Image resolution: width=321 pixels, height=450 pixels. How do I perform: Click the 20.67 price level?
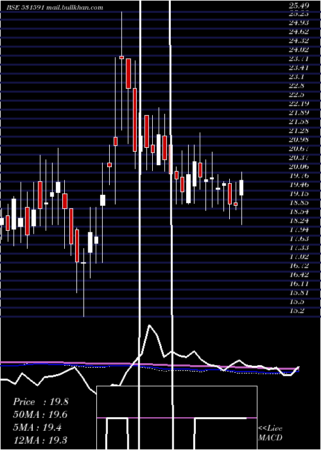coord(299,148)
